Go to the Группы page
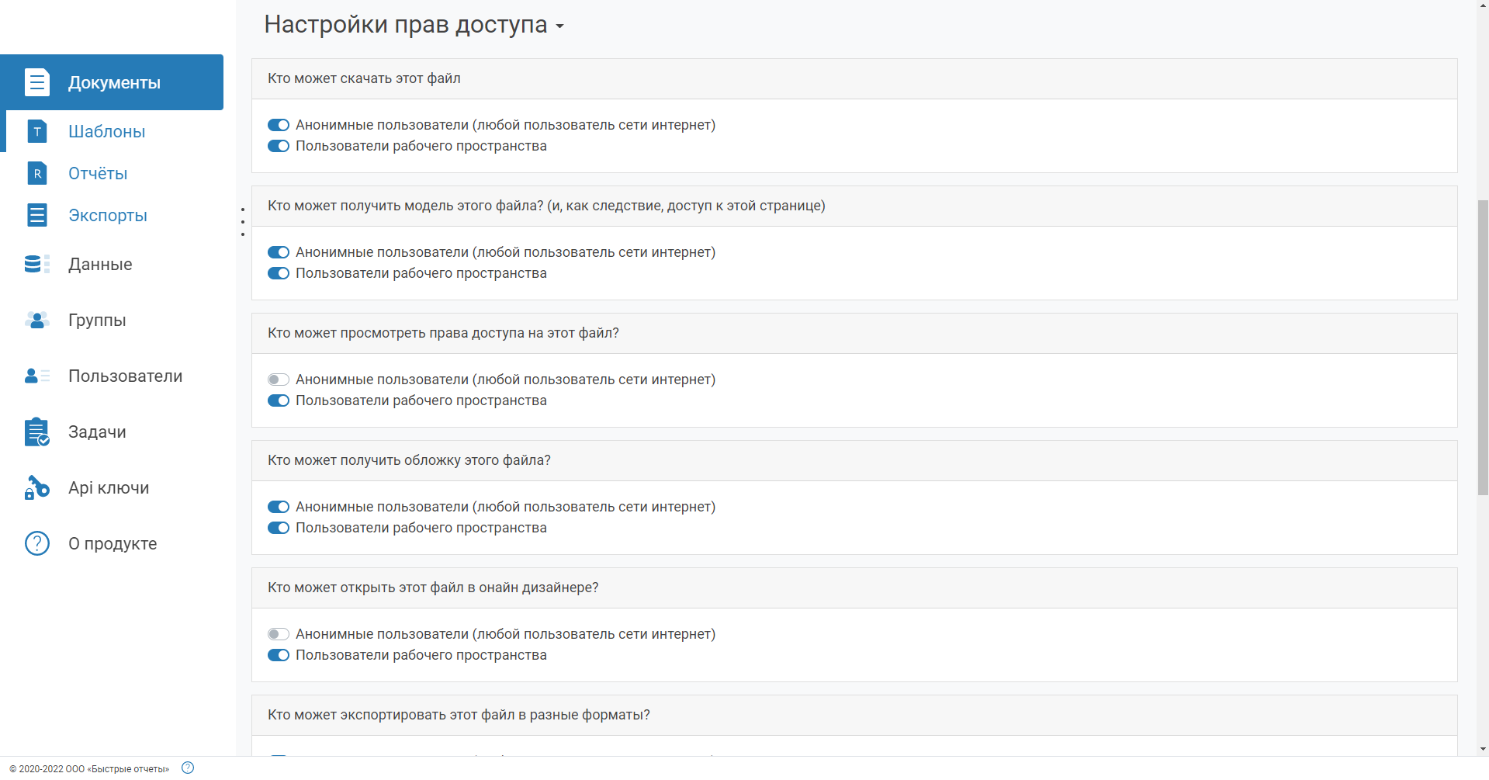The image size is (1489, 780). coord(97,320)
